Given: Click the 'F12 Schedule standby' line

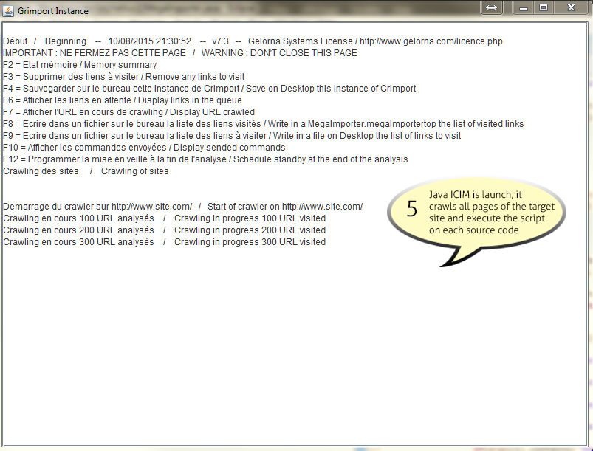Looking at the screenshot, I should 205,159.
